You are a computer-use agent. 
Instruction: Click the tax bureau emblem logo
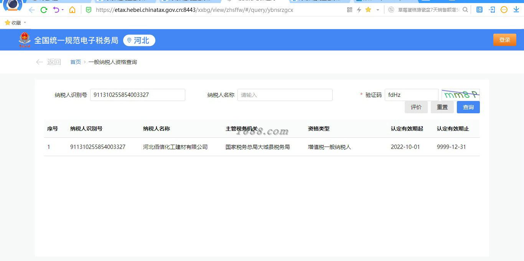point(25,40)
